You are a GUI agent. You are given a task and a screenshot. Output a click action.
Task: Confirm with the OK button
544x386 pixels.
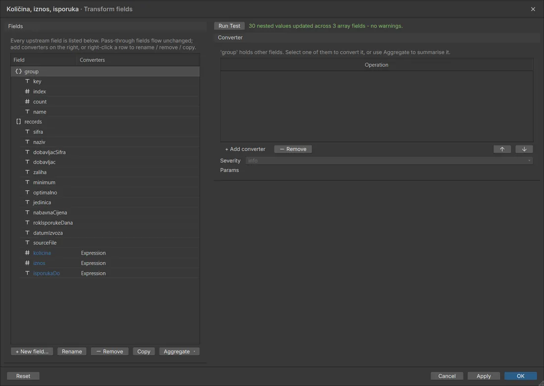coord(520,376)
